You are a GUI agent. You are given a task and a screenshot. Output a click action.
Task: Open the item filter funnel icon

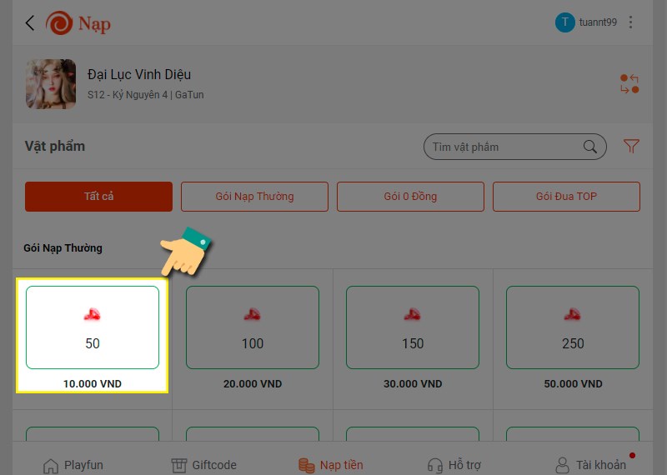coord(631,147)
